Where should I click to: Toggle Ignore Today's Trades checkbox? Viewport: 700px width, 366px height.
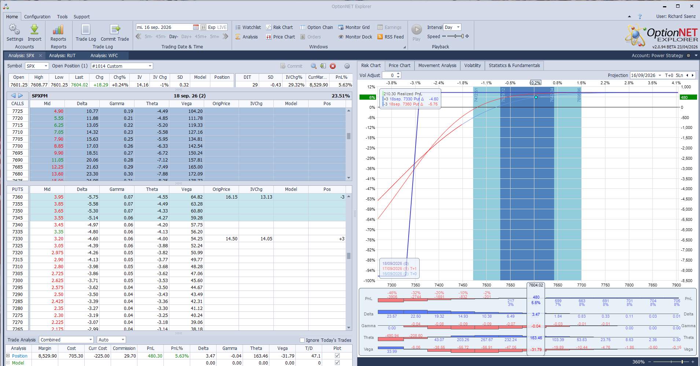pyautogui.click(x=302, y=340)
